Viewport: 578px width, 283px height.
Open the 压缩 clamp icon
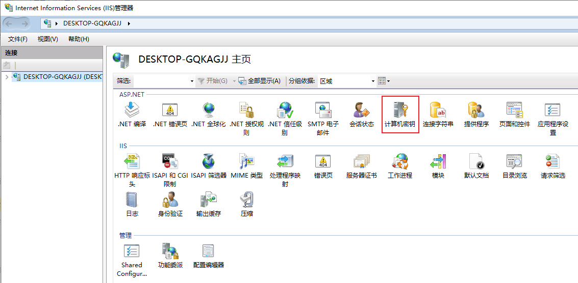pyautogui.click(x=246, y=200)
